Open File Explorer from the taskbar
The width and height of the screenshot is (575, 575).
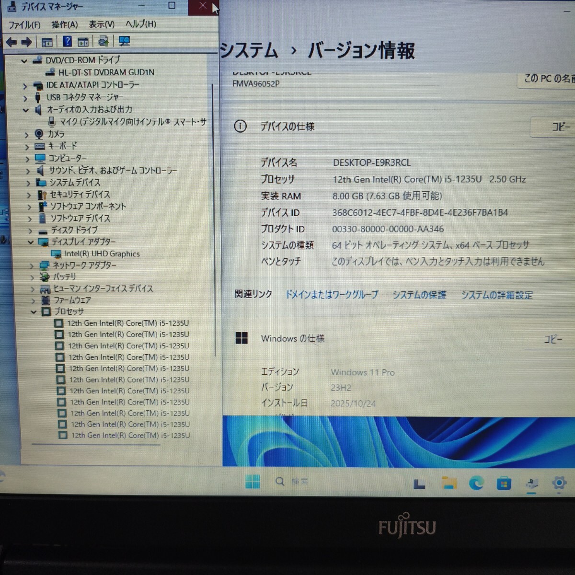coord(449,483)
